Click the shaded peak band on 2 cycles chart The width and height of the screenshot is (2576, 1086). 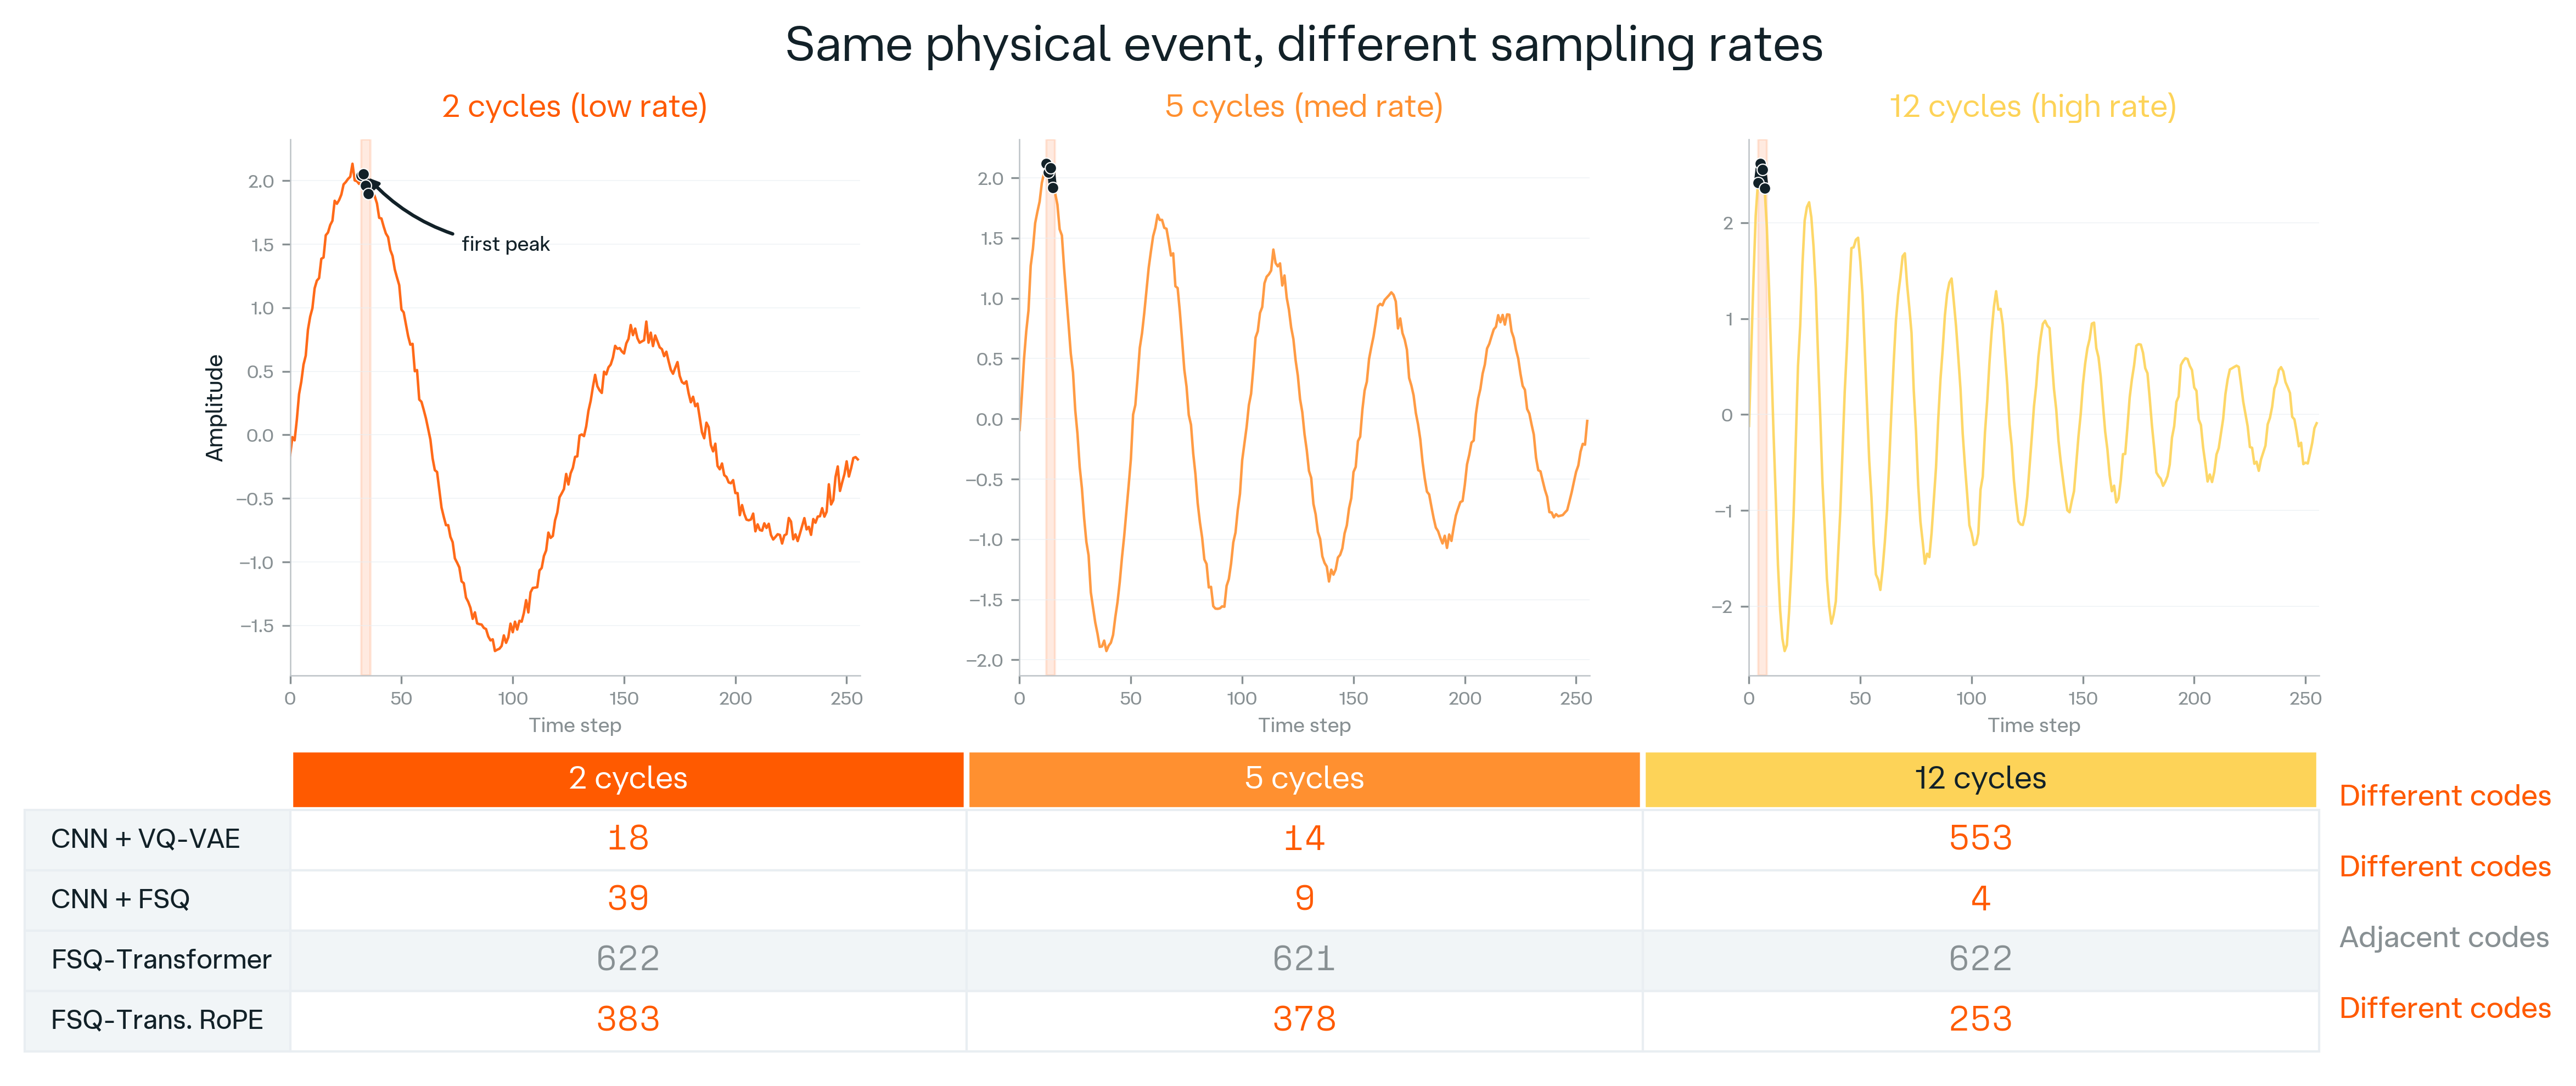pos(366,408)
